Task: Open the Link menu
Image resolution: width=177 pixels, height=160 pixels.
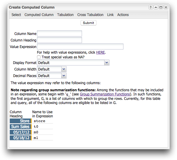Action: (110, 15)
